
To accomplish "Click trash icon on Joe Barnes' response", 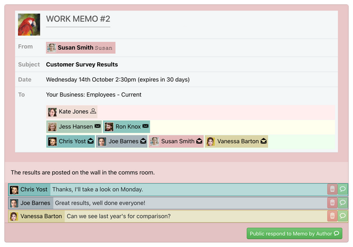I will point(332,202).
